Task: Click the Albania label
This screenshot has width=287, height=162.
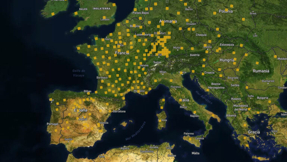Action: point(231,116)
